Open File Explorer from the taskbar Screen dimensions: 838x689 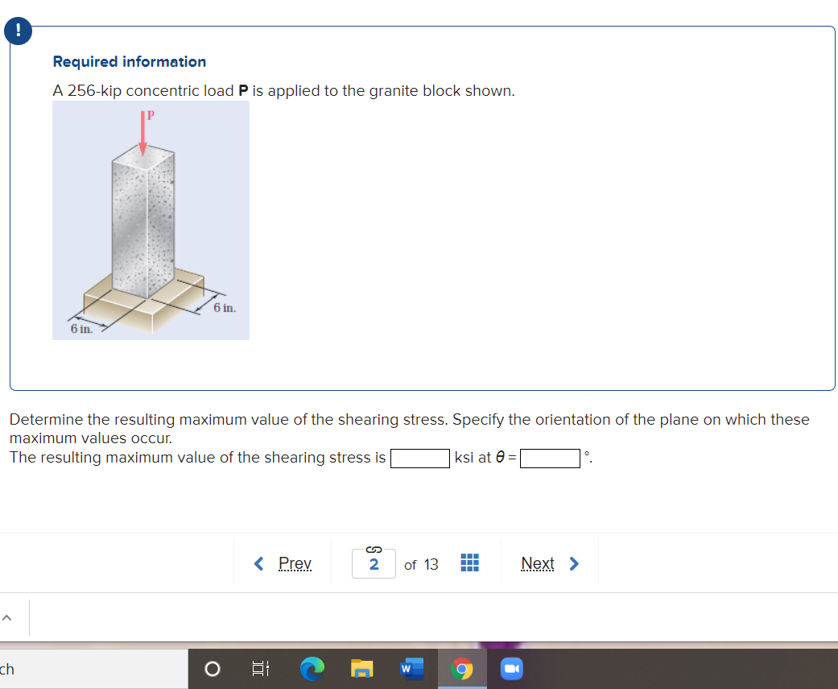pyautogui.click(x=361, y=668)
